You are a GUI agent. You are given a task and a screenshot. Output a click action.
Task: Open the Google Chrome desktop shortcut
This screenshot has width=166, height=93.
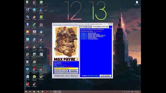(34, 63)
